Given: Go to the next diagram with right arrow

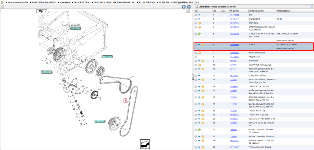Looking at the screenshot, I should (x=188, y=7).
